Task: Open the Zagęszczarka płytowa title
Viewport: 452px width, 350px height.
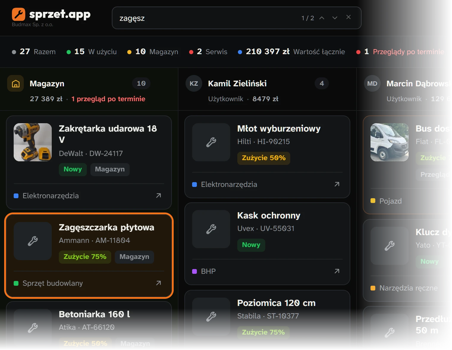Action: [106, 227]
